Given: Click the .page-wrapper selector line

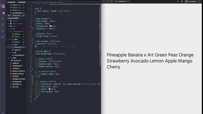Looking at the screenshot, I should coord(43,19).
